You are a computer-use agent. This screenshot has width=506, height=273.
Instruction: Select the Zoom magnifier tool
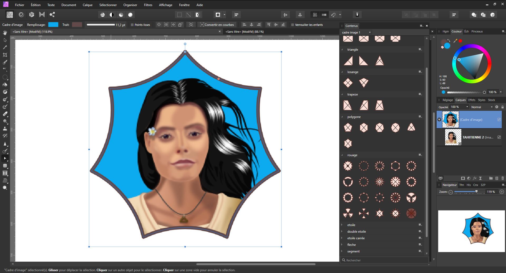coord(5,188)
